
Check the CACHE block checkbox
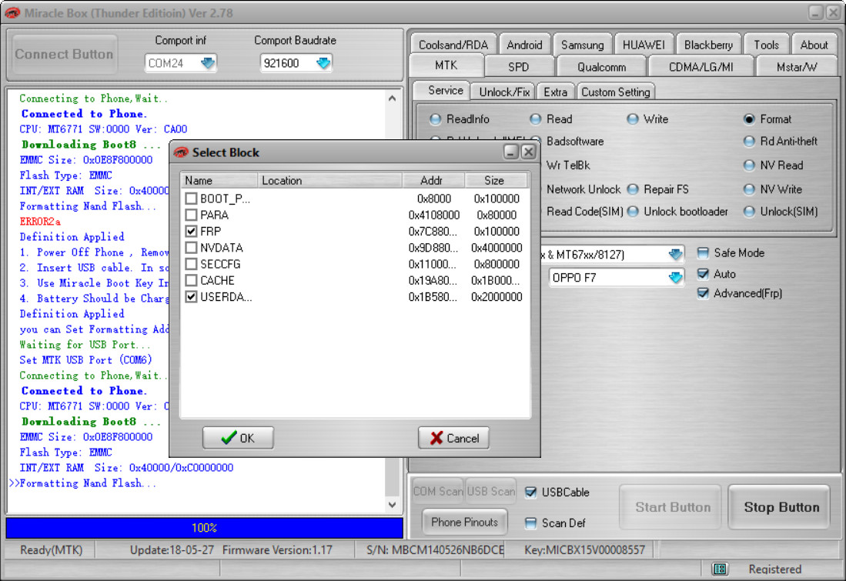click(x=190, y=281)
